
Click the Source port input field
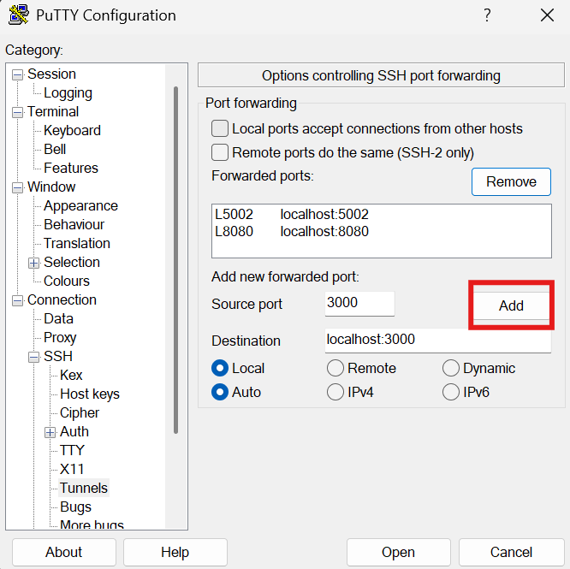click(359, 304)
